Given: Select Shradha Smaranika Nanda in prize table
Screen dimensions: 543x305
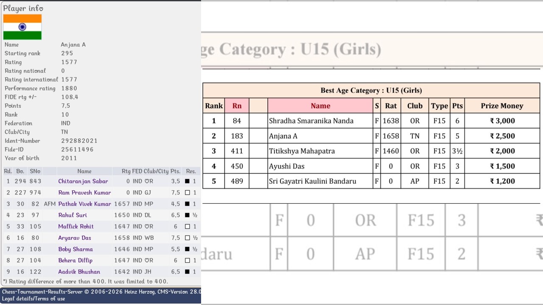Looking at the screenshot, I should click(x=311, y=121).
